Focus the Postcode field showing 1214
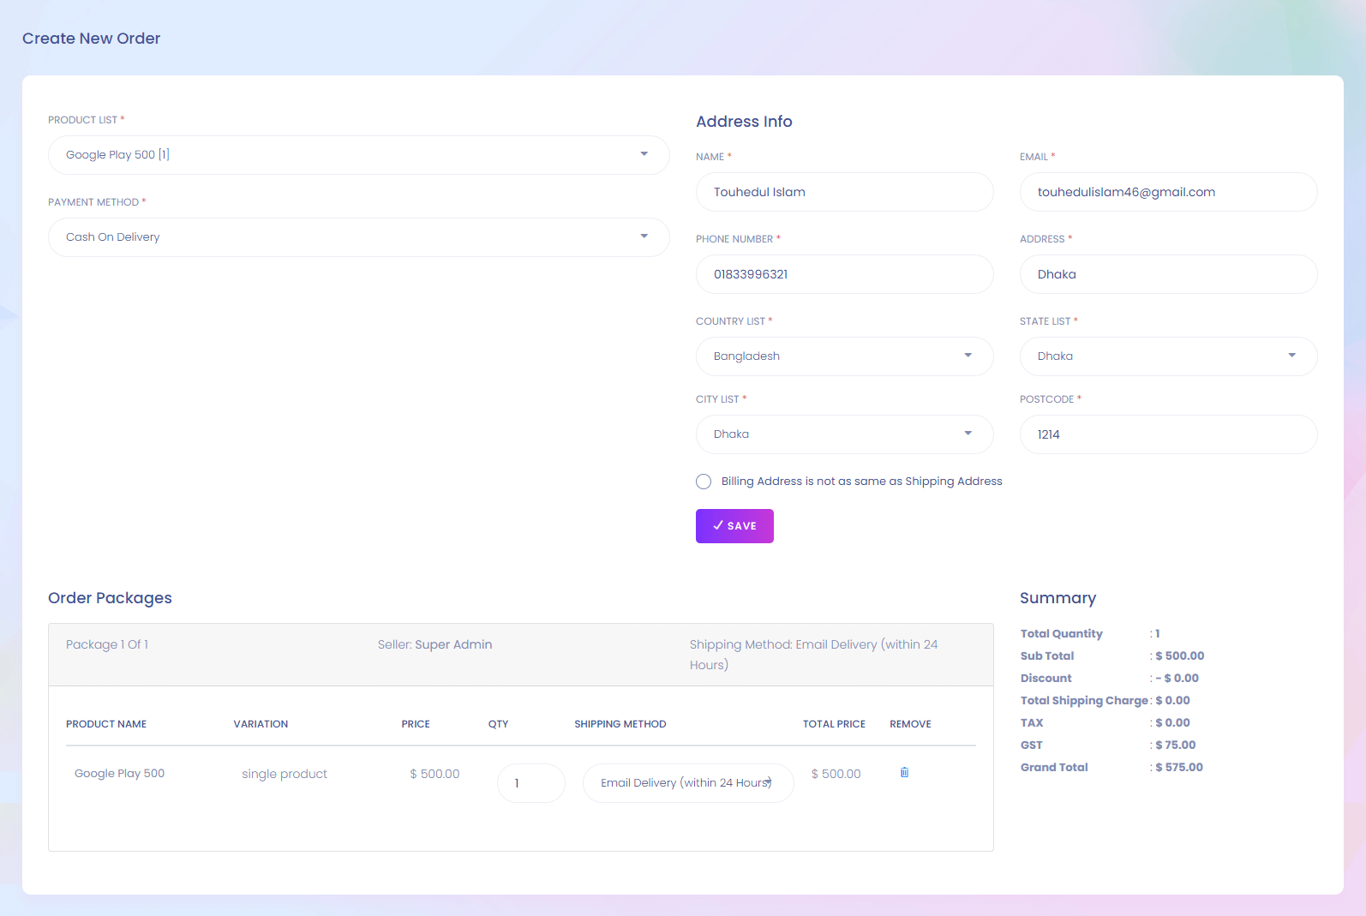 [x=1167, y=434]
